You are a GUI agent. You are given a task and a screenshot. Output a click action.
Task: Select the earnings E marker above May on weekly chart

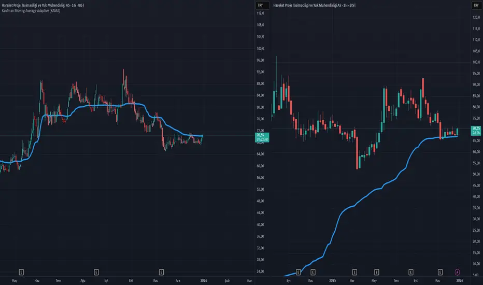pos(376,272)
